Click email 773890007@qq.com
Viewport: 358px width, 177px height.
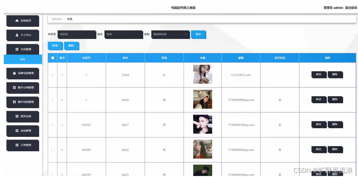(x=241, y=125)
